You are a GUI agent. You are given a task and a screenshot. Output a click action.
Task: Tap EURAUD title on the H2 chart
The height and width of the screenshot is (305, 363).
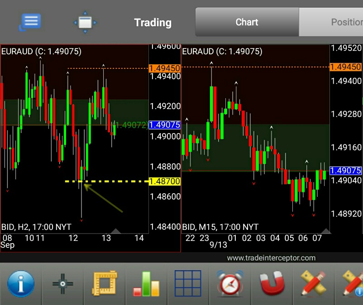(x=42, y=52)
